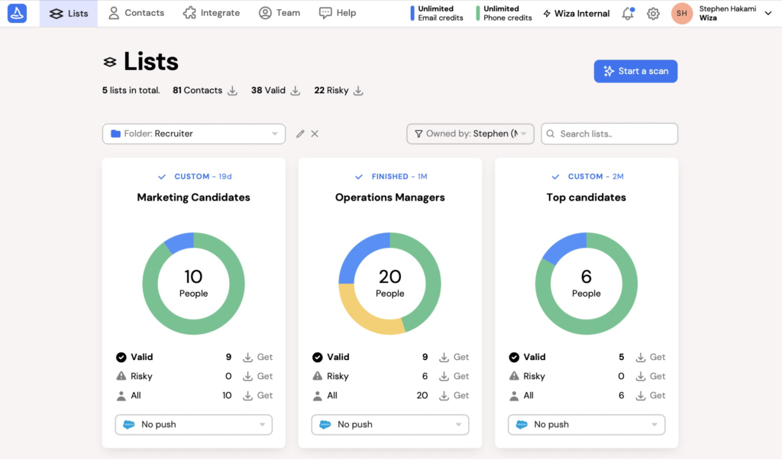Image resolution: width=782 pixels, height=459 pixels.
Task: Download the 38 Valid contacts
Action: tap(296, 91)
